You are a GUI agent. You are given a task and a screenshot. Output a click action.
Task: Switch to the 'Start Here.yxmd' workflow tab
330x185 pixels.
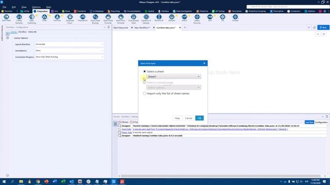tap(121, 28)
